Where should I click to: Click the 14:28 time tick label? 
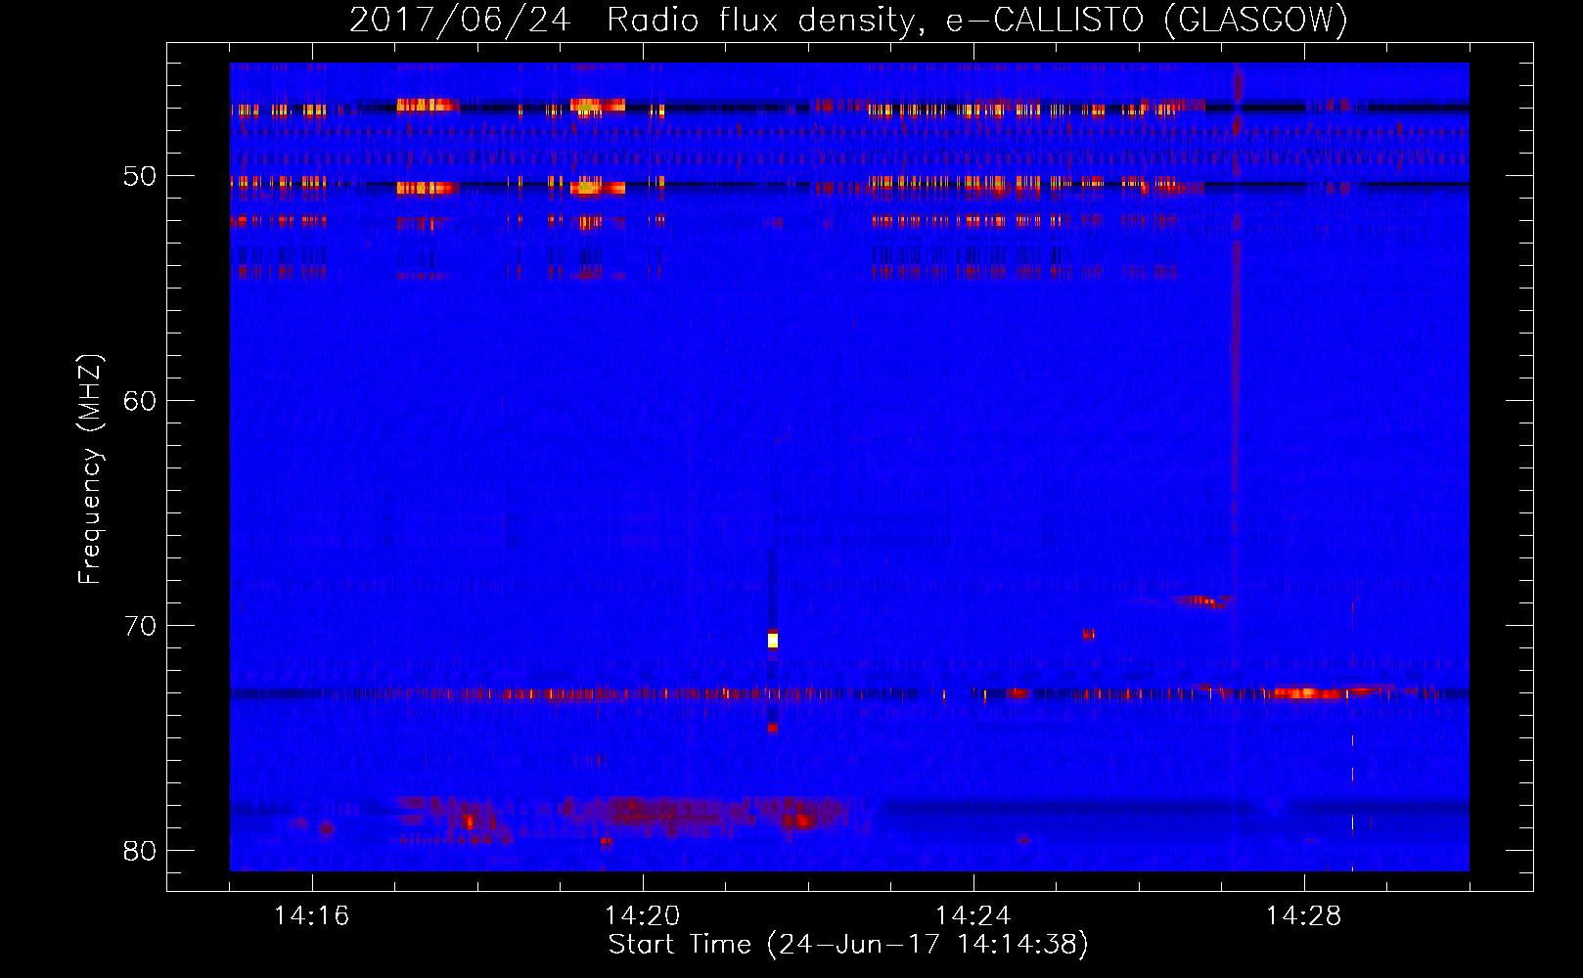click(1304, 916)
